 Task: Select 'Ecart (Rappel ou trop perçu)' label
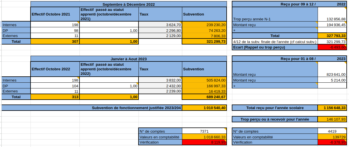(275, 47)
